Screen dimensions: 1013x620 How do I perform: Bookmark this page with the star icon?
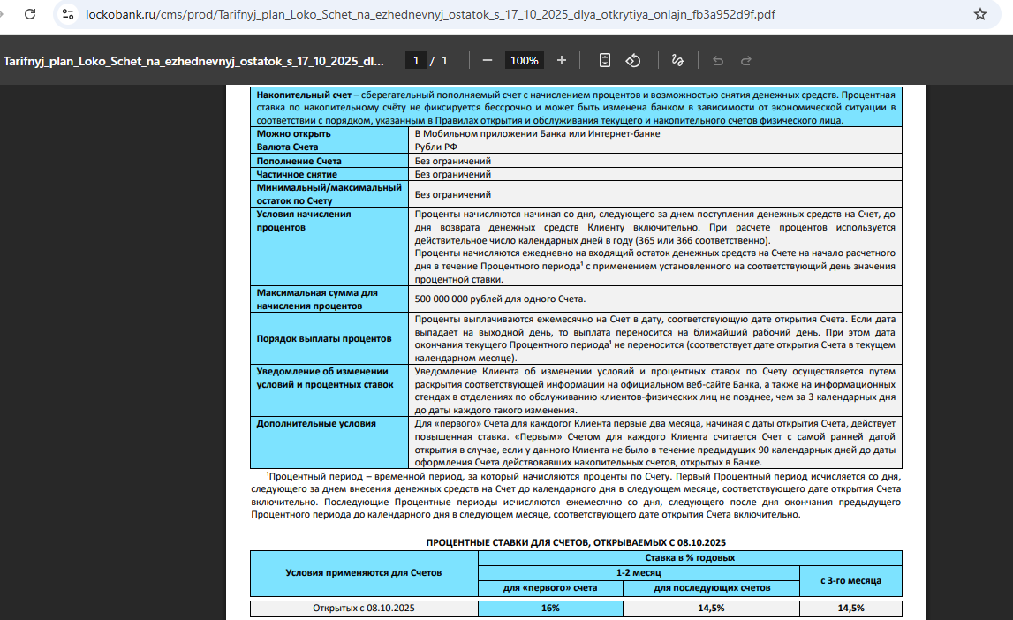point(979,15)
